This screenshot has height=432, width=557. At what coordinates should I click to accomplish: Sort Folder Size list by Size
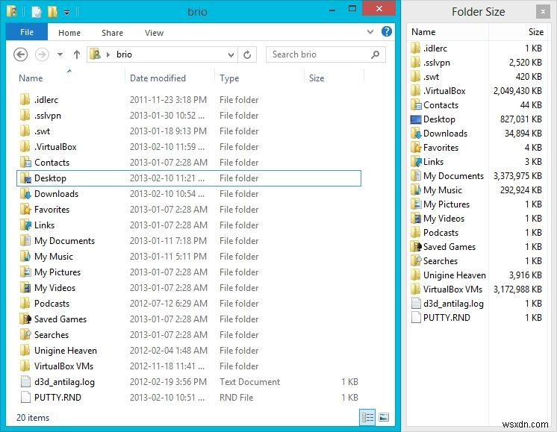pyautogui.click(x=535, y=32)
